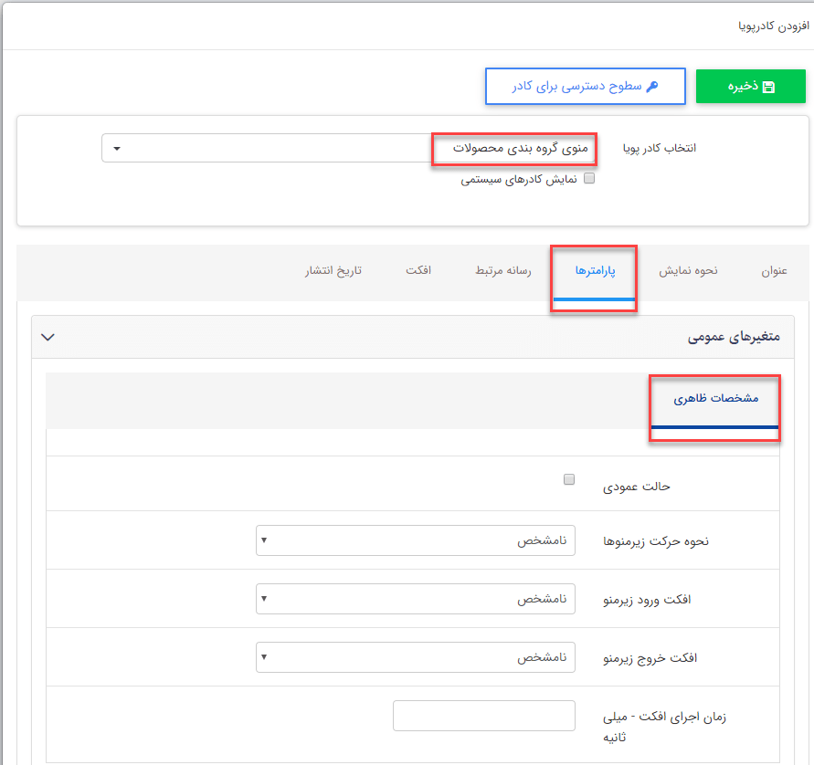Click the dropdown arrow of the کادر پویا selector
Screen dimensions: 814x765
point(116,148)
